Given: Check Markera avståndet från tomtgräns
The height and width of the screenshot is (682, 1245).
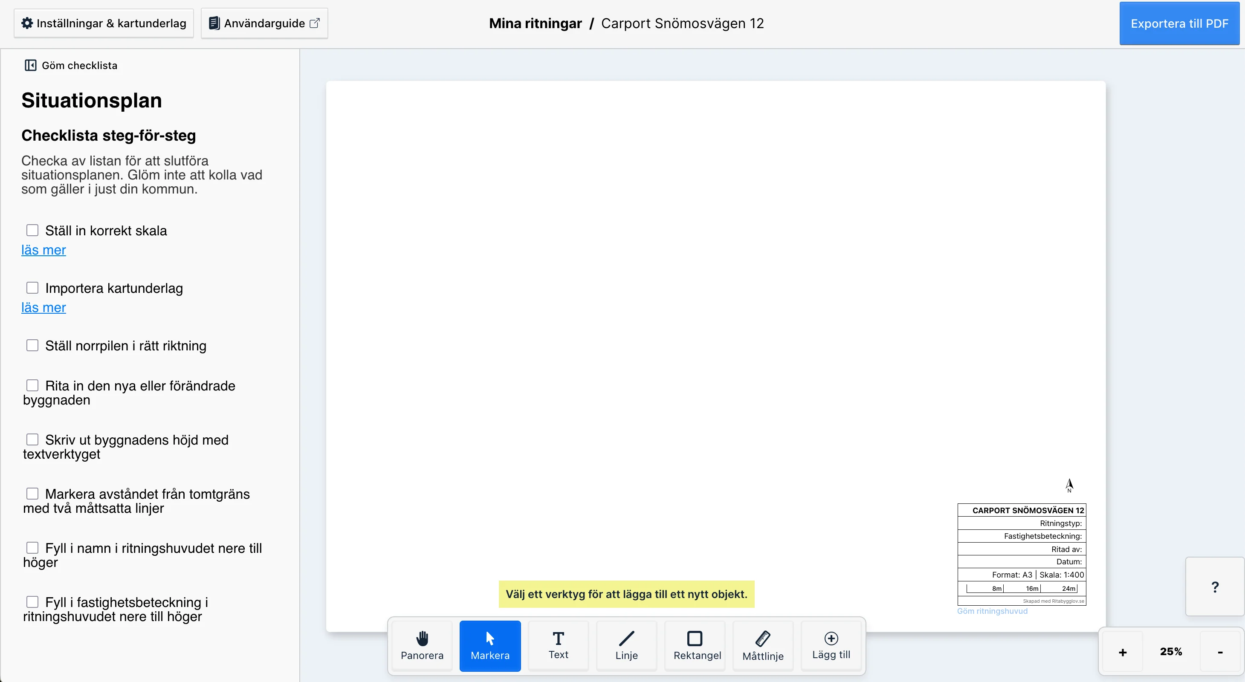Looking at the screenshot, I should pos(32,494).
